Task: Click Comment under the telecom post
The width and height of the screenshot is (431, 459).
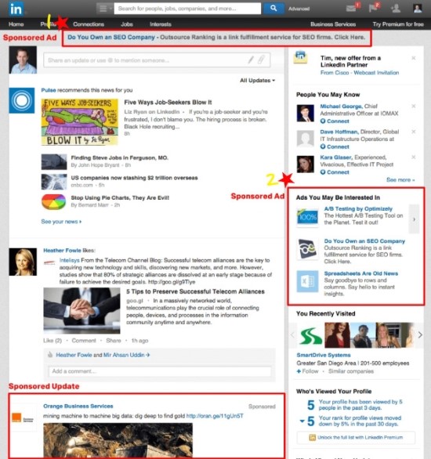Action: pos(84,341)
